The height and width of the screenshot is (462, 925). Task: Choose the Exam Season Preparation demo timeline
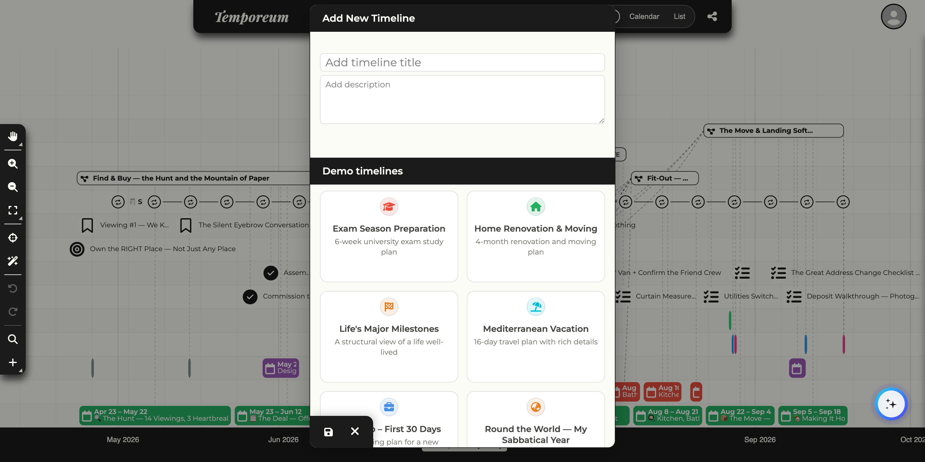[x=389, y=236]
